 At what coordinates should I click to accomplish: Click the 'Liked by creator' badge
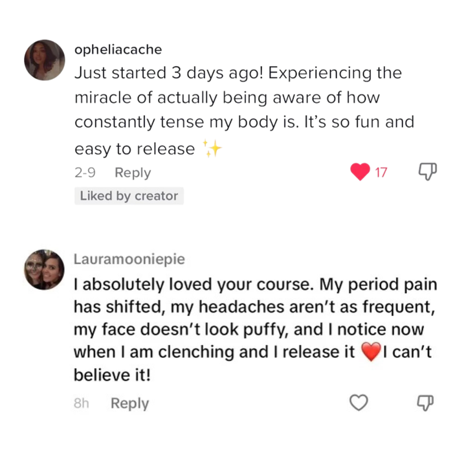tap(129, 196)
